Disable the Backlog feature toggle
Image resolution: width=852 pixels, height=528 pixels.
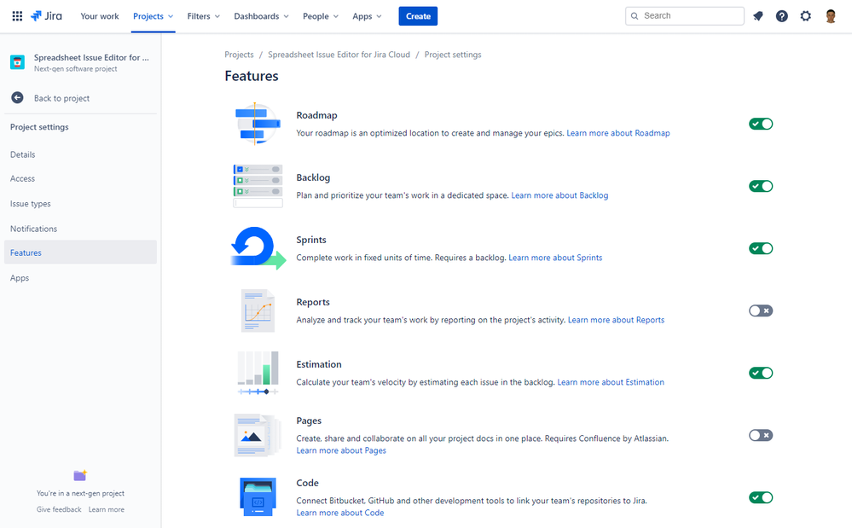(761, 186)
